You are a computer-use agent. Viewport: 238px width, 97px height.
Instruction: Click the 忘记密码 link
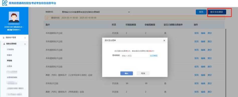coord(153,56)
